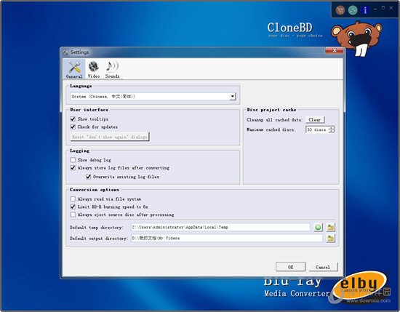Click the teal settings icon in CloneBD header
The height and width of the screenshot is (312, 400).
(x=353, y=10)
